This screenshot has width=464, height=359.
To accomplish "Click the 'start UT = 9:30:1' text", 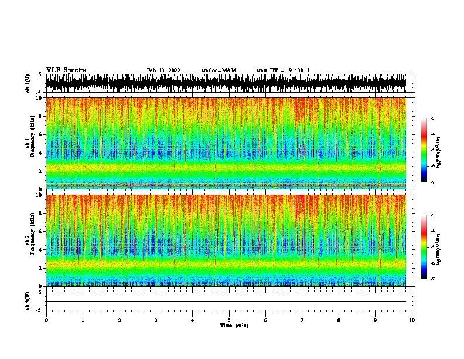I will click(x=283, y=70).
